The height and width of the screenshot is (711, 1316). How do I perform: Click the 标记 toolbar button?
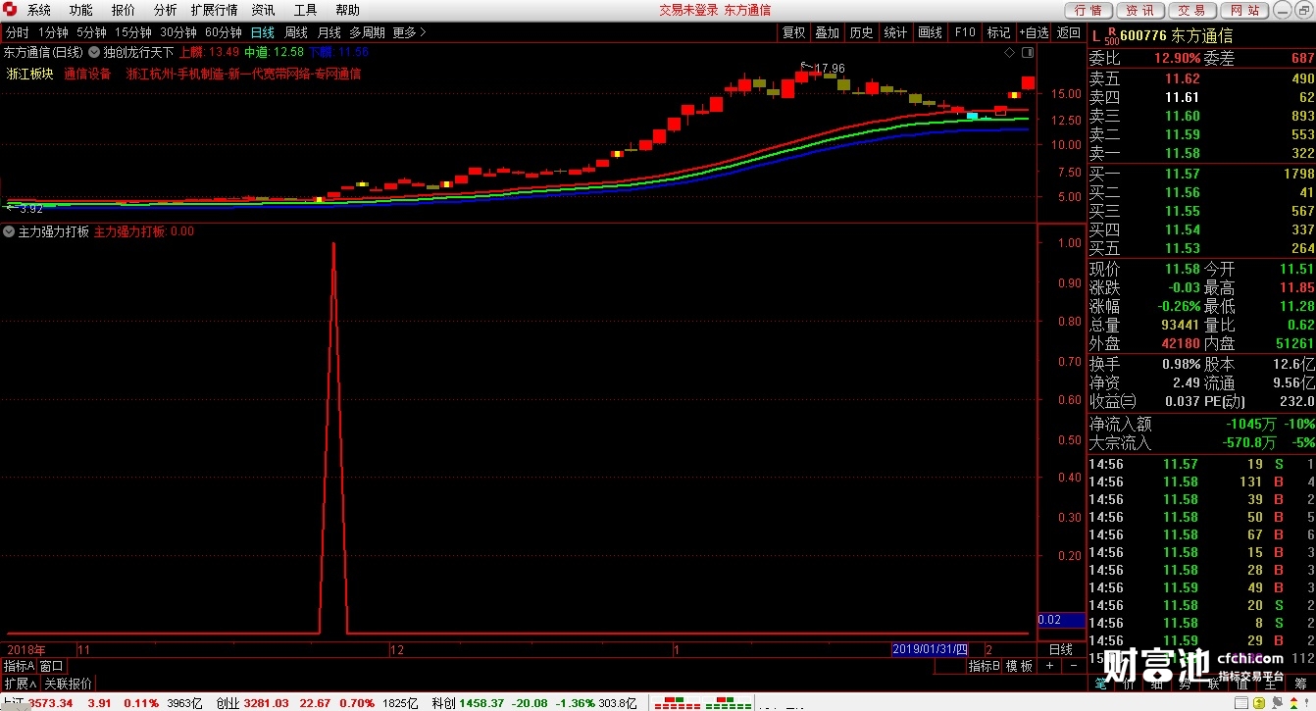(998, 32)
